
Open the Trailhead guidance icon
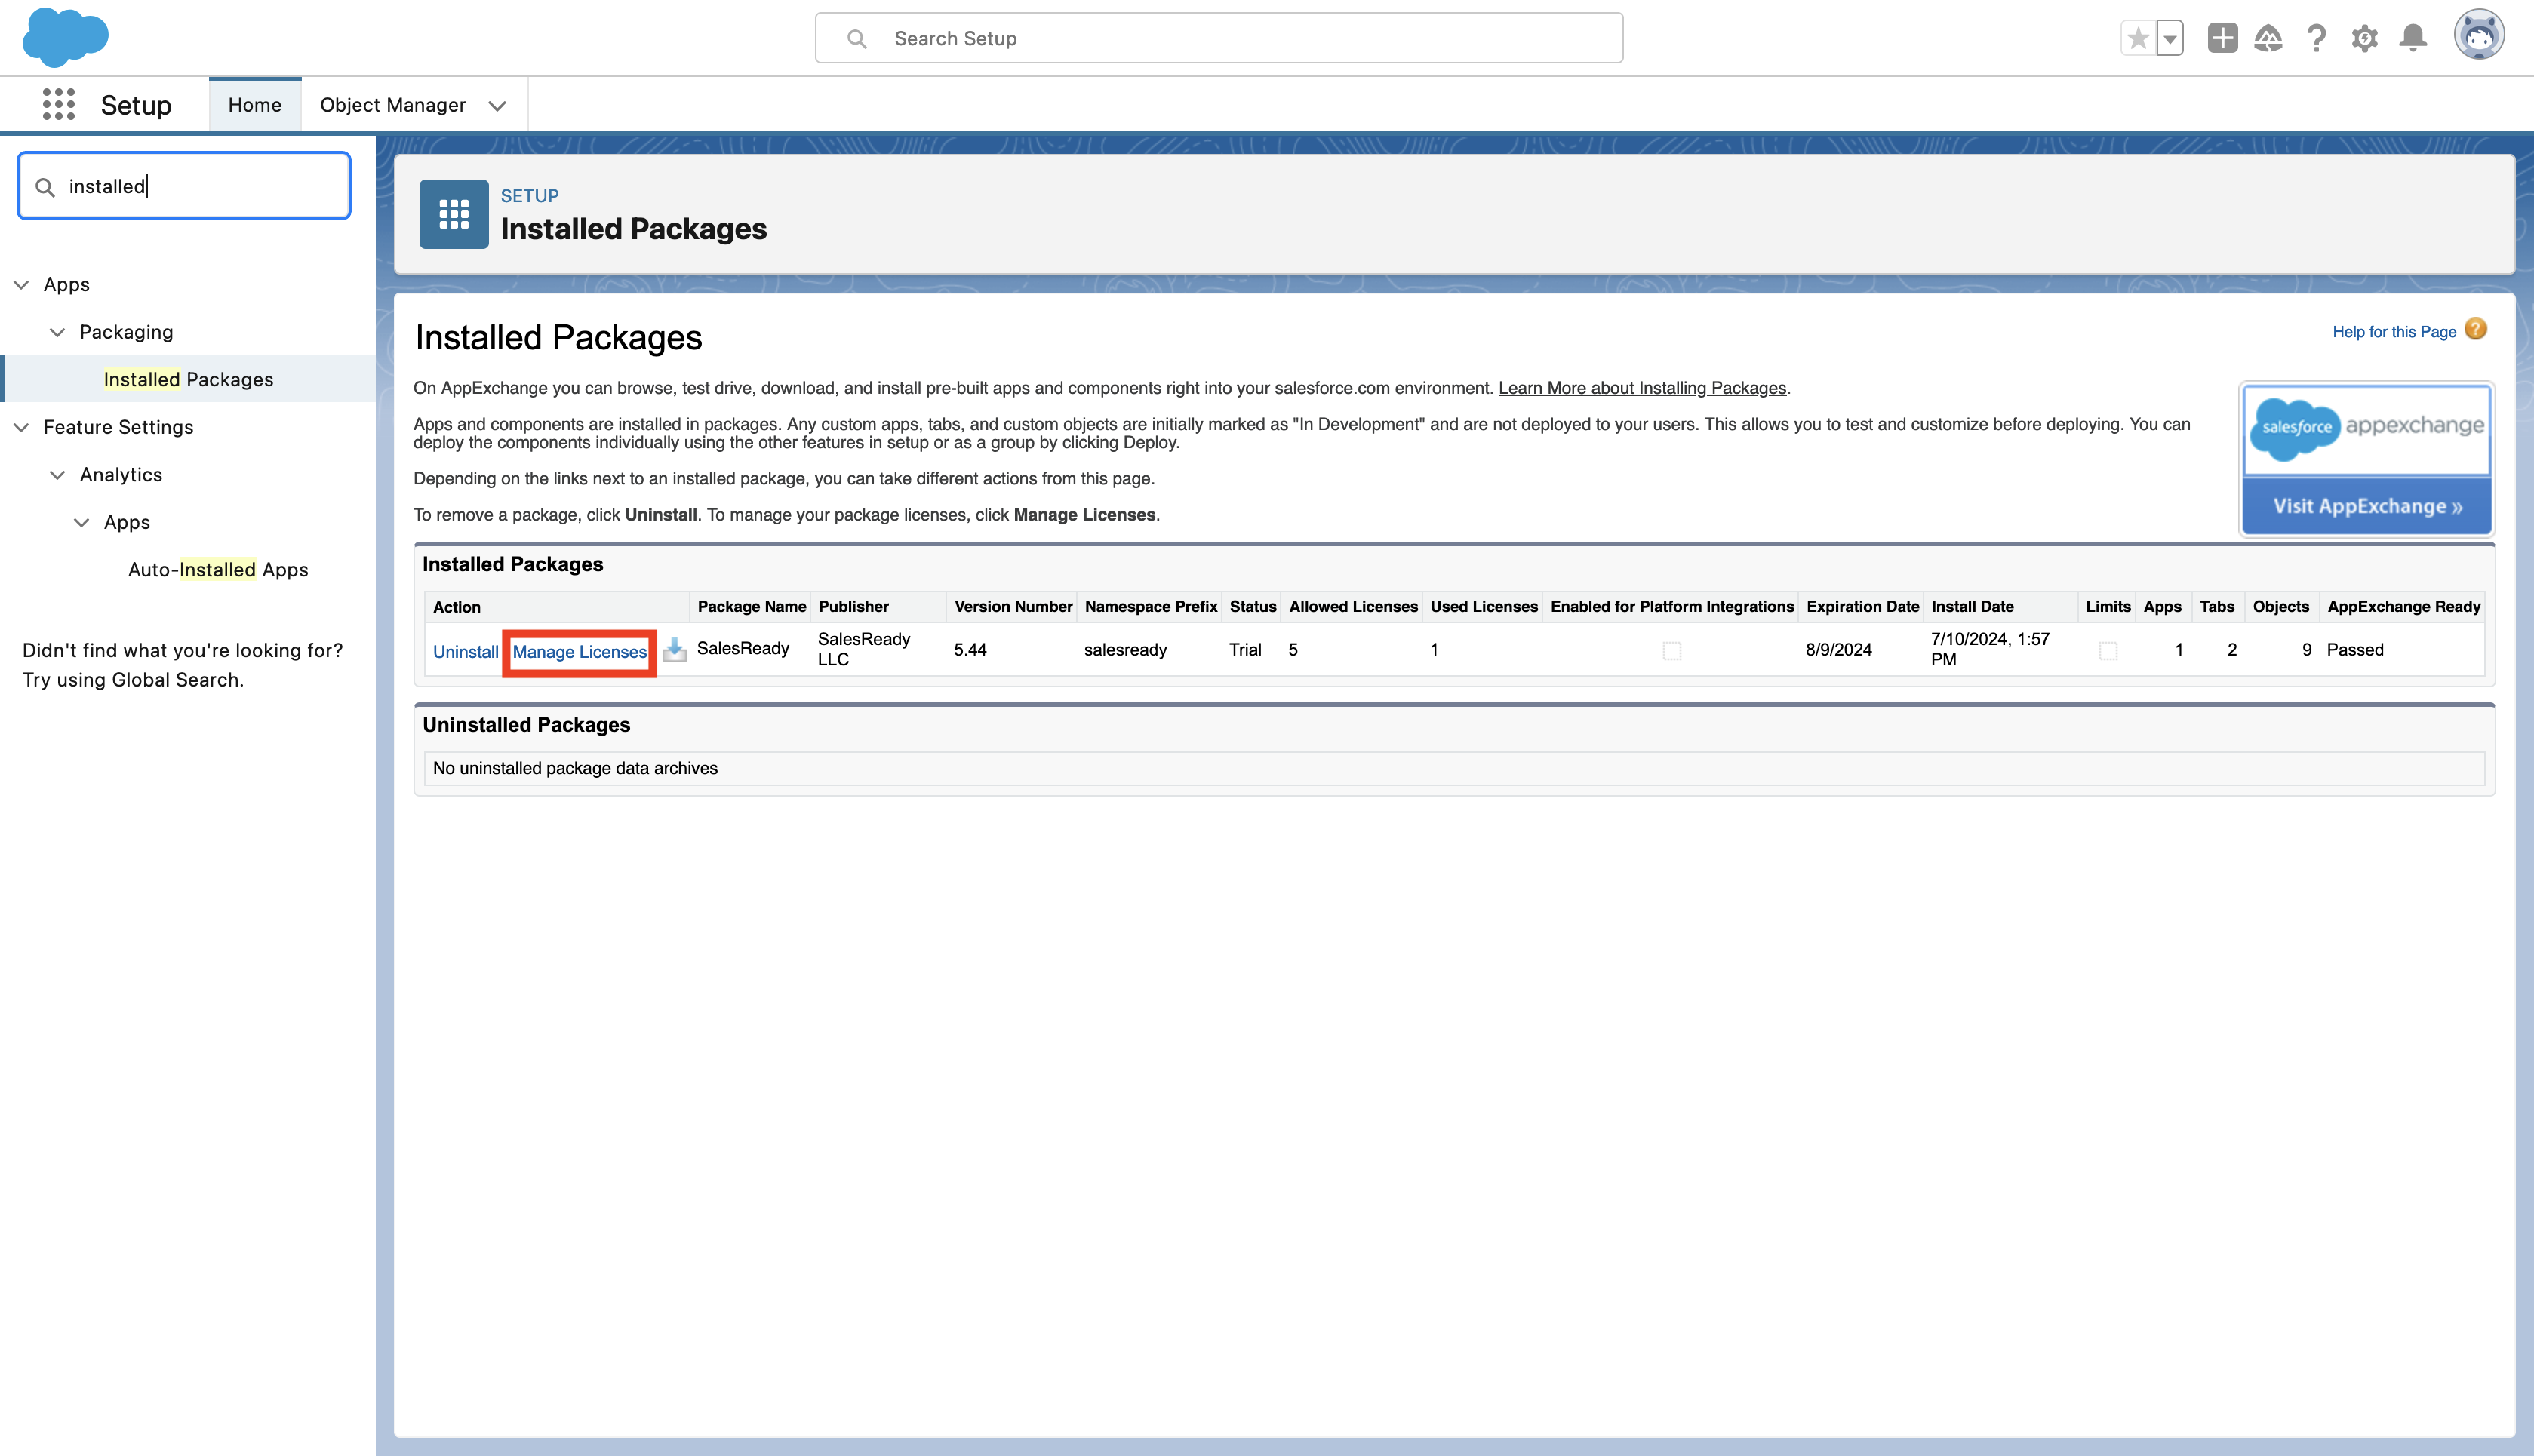coord(2268,38)
